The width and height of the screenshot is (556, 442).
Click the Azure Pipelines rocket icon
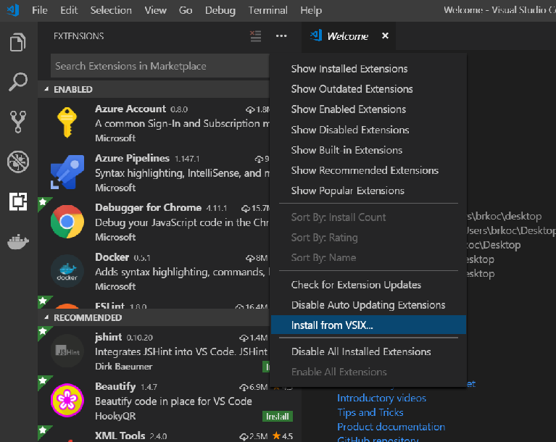[x=67, y=172]
